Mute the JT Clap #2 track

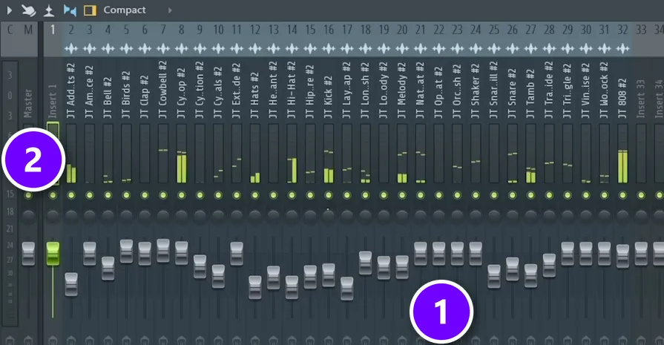pos(145,195)
